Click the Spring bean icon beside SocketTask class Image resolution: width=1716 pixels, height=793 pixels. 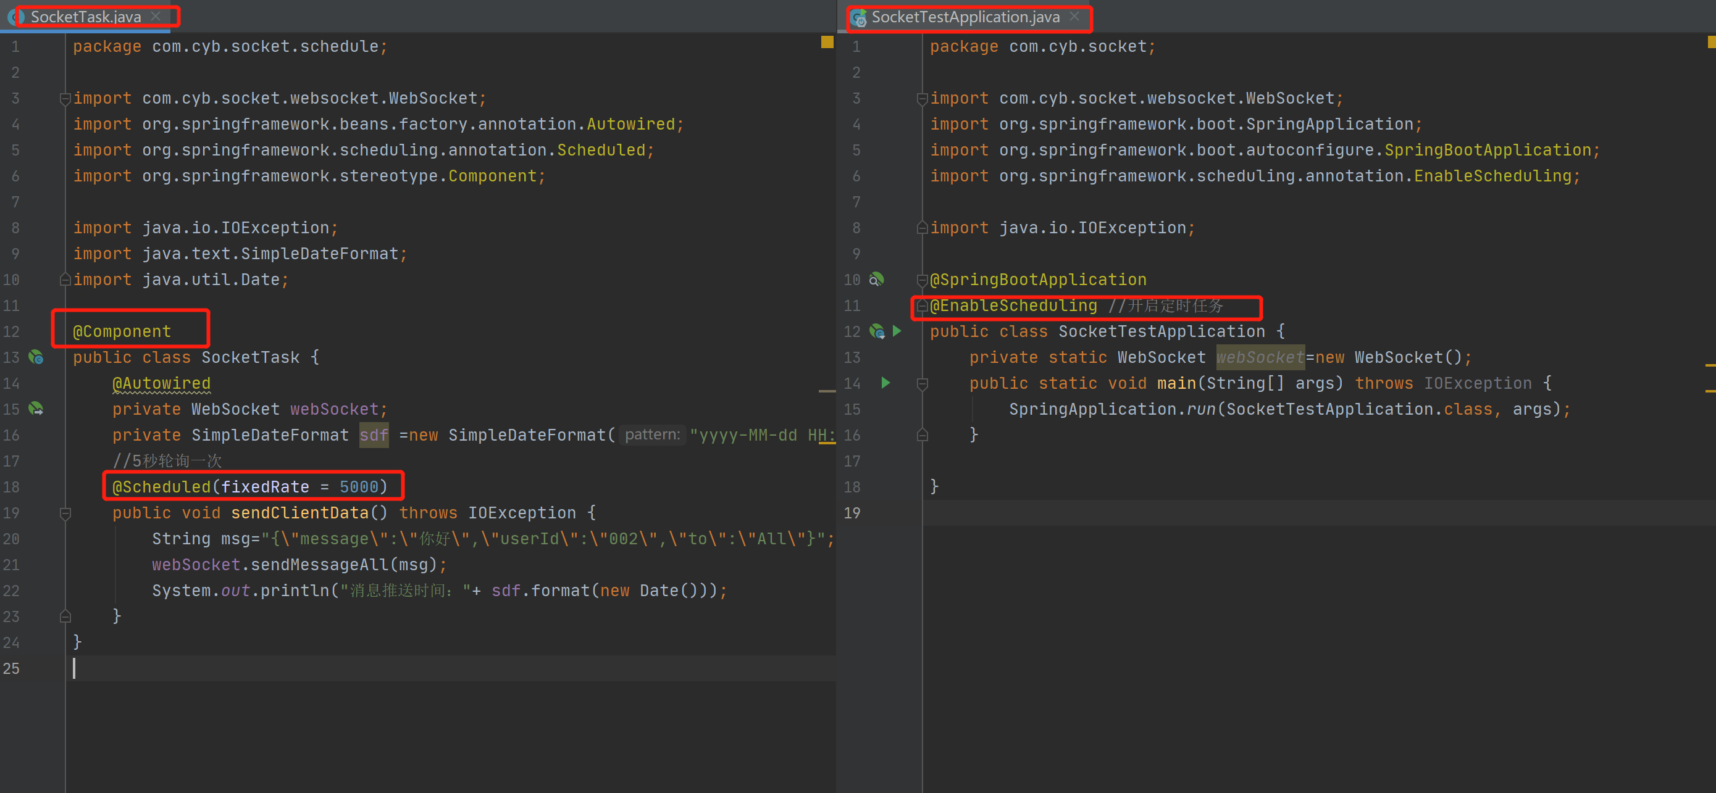(x=36, y=357)
